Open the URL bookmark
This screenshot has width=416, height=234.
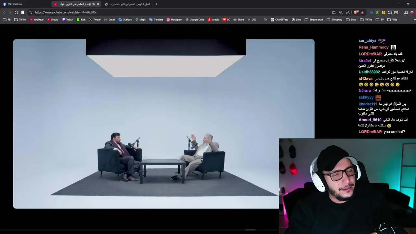[x=252, y=19]
